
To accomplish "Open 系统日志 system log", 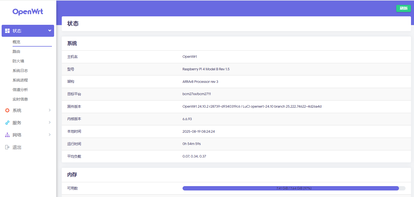I will point(20,71).
